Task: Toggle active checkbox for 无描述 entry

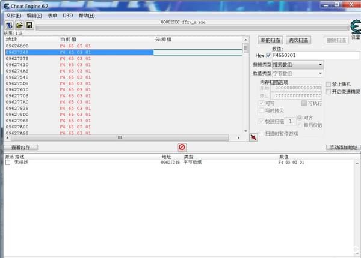Action: (x=8, y=163)
